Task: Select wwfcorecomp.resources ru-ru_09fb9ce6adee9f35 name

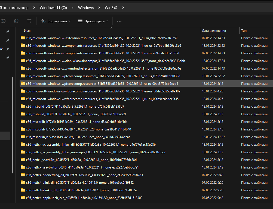Action: [102, 99]
